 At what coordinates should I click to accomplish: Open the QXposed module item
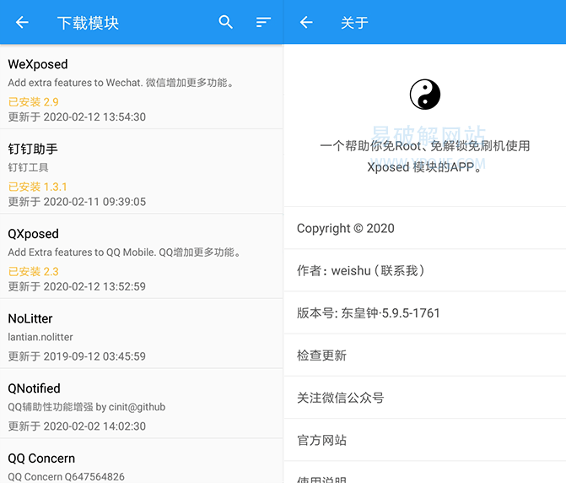[141, 256]
